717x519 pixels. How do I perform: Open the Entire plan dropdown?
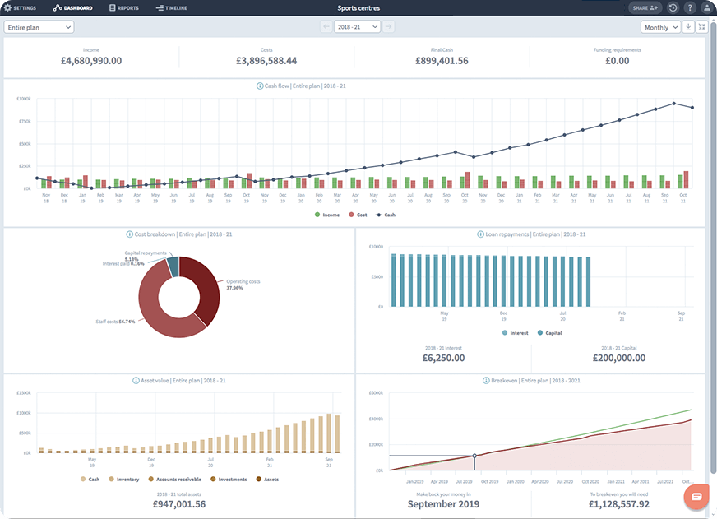coord(39,27)
